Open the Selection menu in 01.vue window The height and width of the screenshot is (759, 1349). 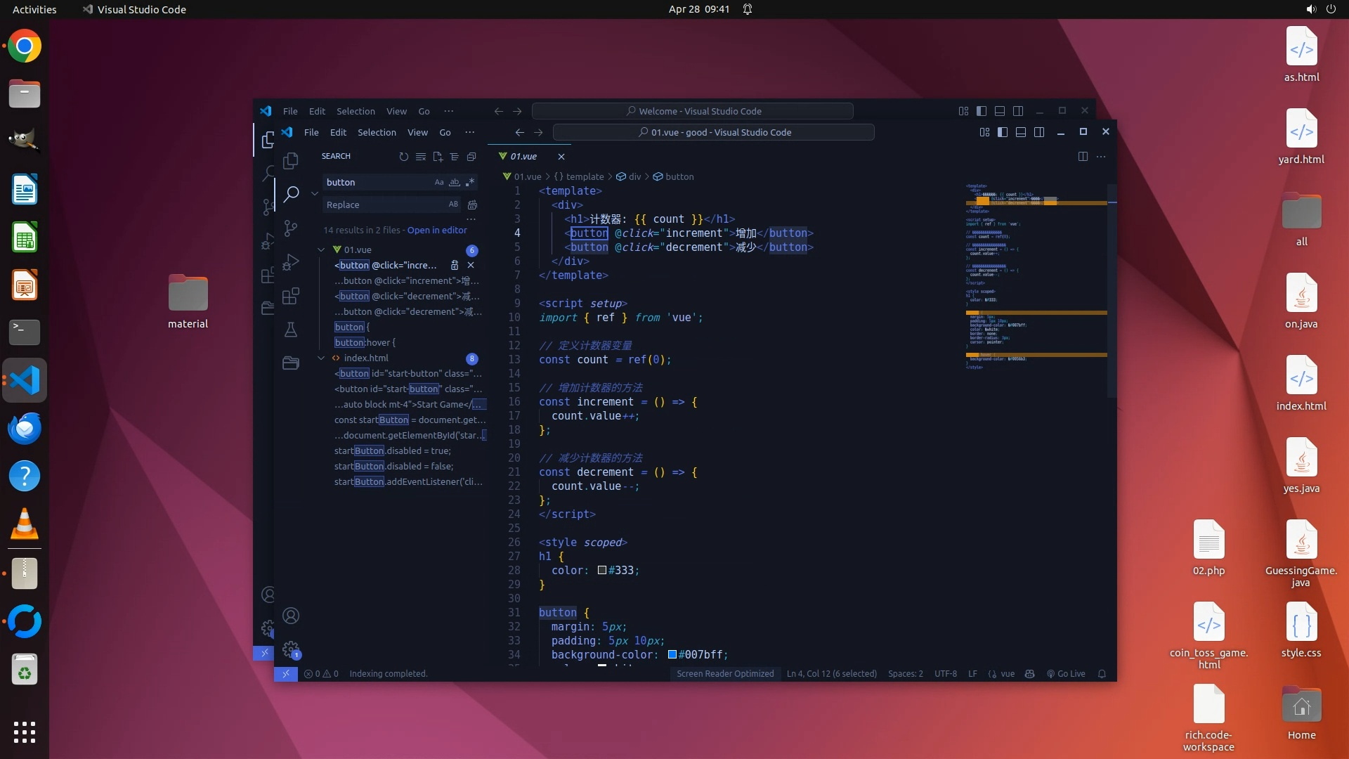click(x=377, y=132)
